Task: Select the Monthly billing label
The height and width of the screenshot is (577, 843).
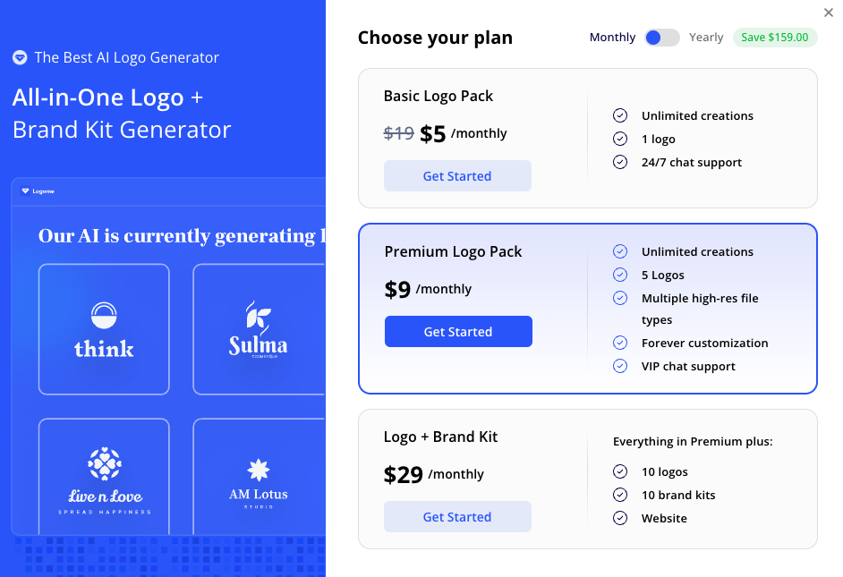Action: 612,38
